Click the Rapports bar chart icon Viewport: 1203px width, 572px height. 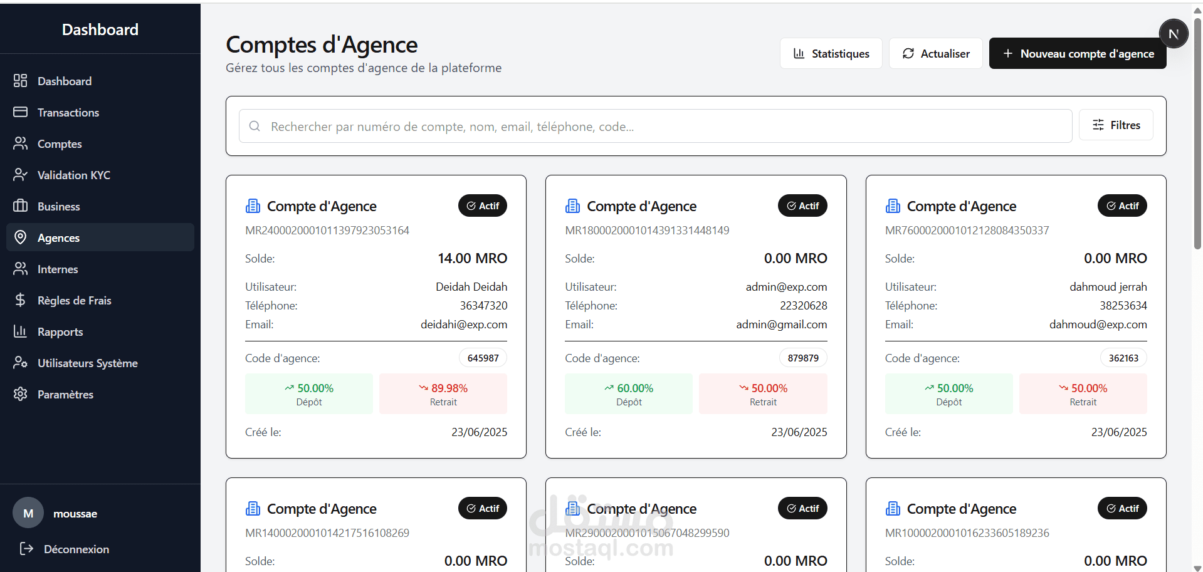click(21, 331)
